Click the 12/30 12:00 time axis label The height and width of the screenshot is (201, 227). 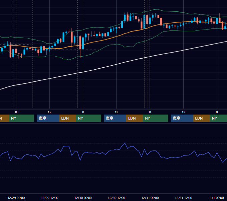coord(117,198)
